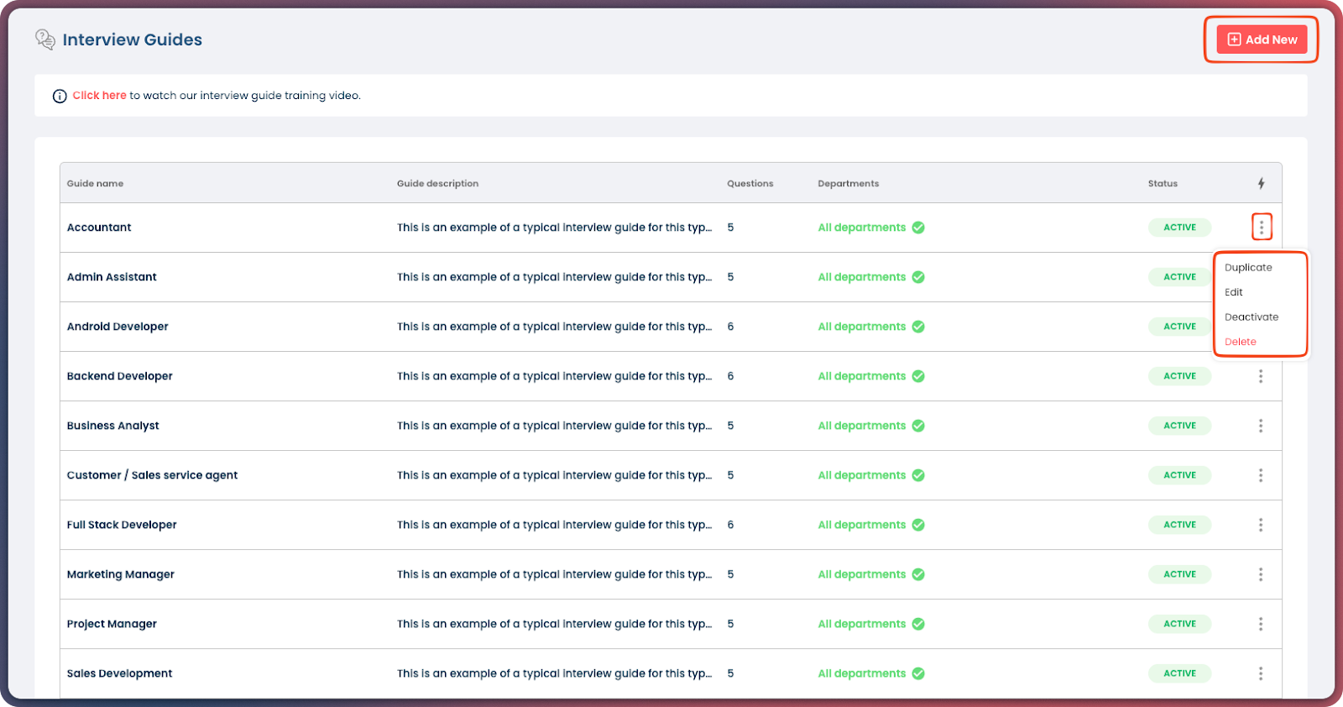Viewport: 1343px width, 707px height.
Task: Select Deactivate in the actions menu
Action: (1252, 317)
